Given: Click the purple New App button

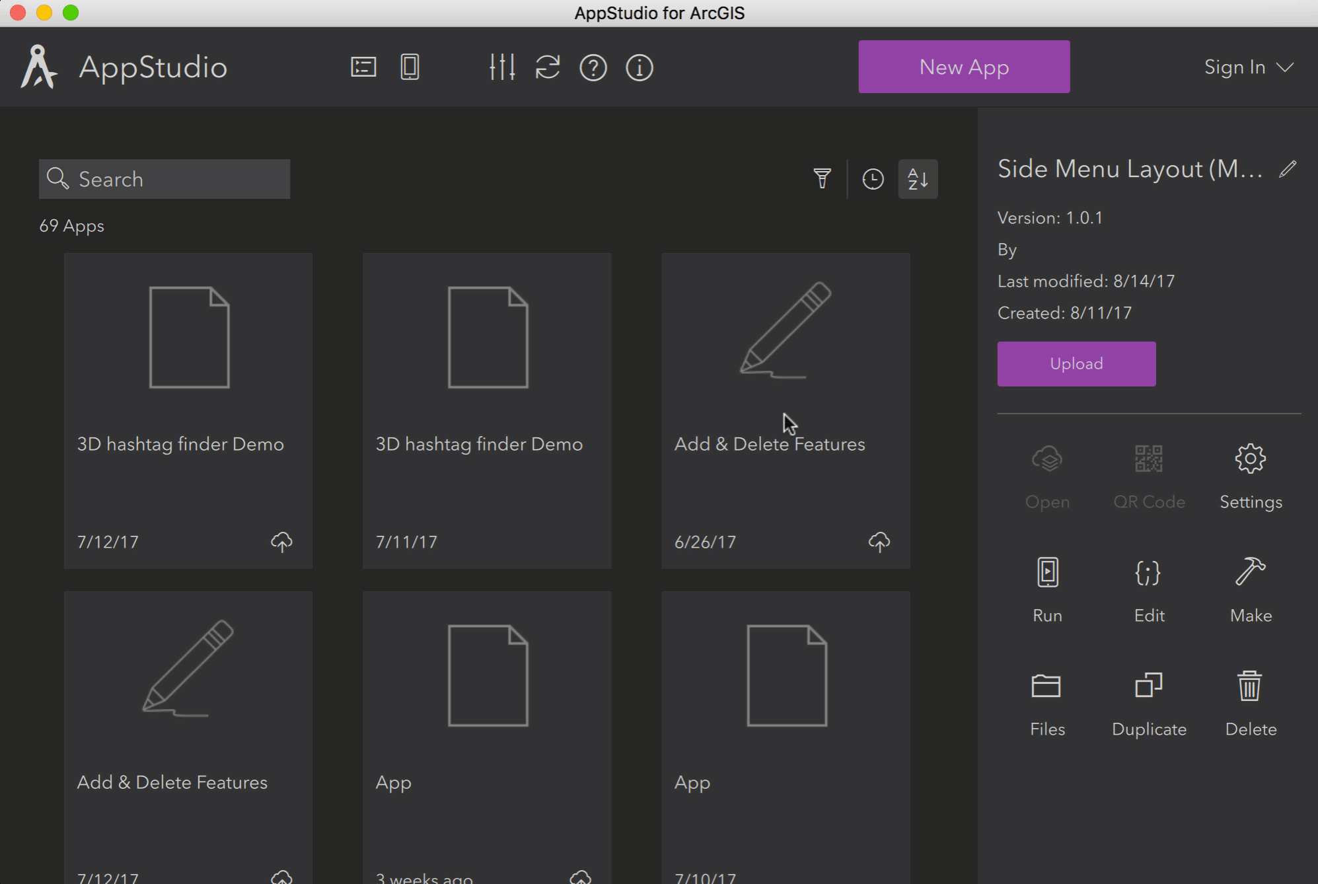Looking at the screenshot, I should 963,67.
